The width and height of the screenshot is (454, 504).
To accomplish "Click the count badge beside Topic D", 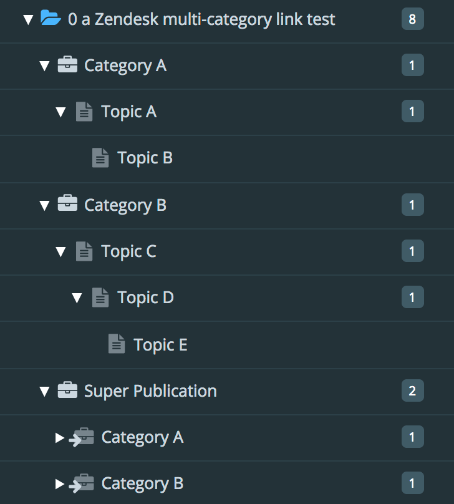I will 412,298.
